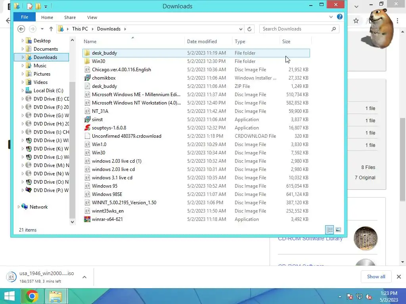
Task: Expand Local Disk (C:) tree node
Action: [23, 91]
